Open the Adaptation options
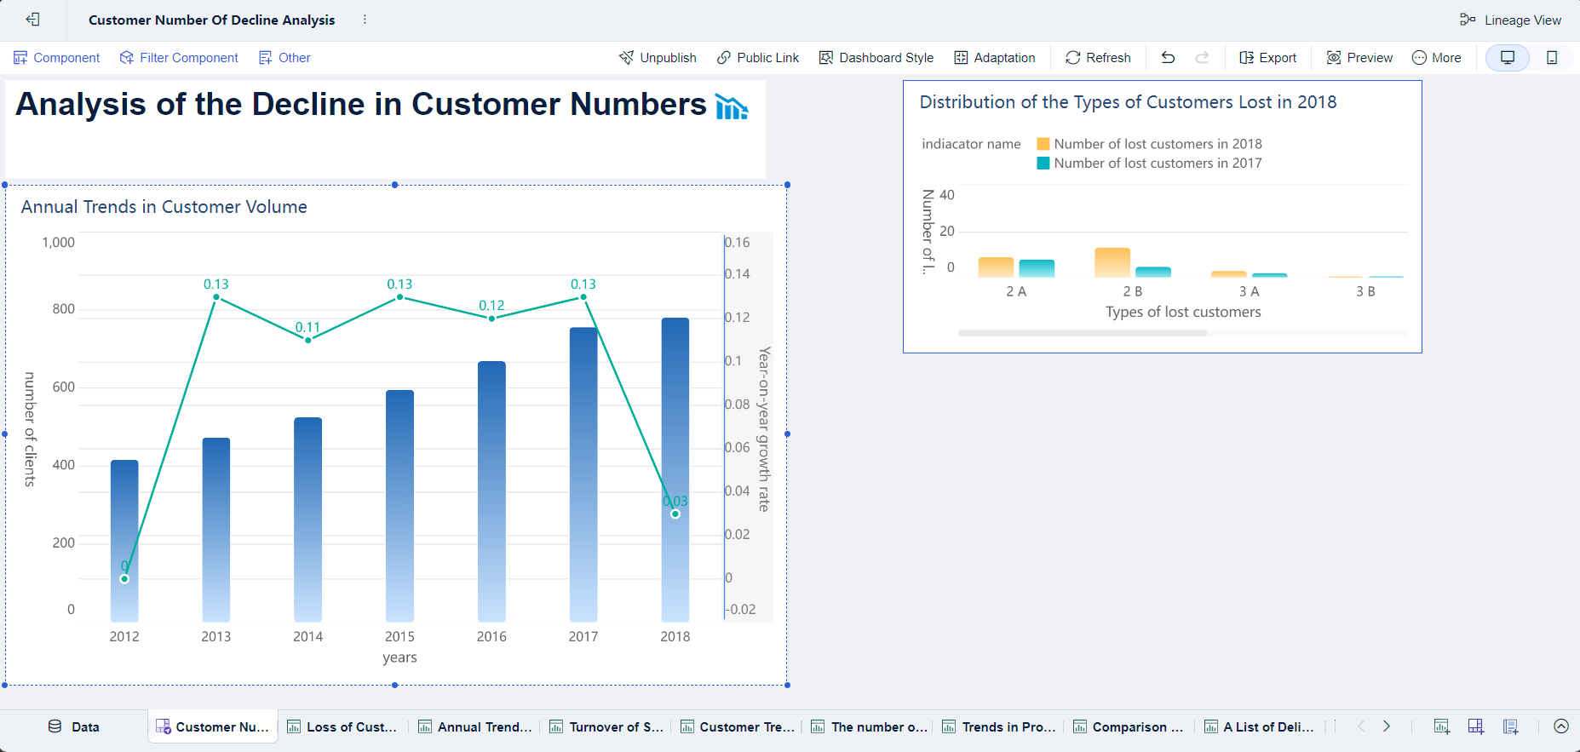 [x=995, y=57]
